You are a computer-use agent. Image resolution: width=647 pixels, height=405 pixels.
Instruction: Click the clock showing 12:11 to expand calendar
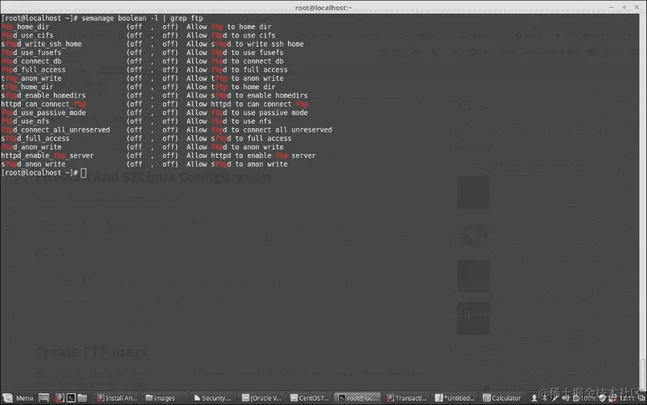(x=627, y=398)
